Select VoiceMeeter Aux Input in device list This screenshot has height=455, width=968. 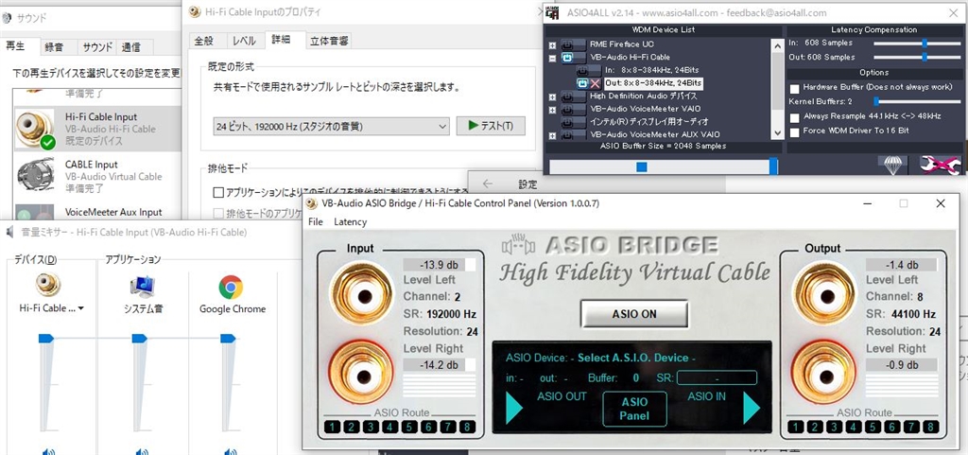pos(97,210)
